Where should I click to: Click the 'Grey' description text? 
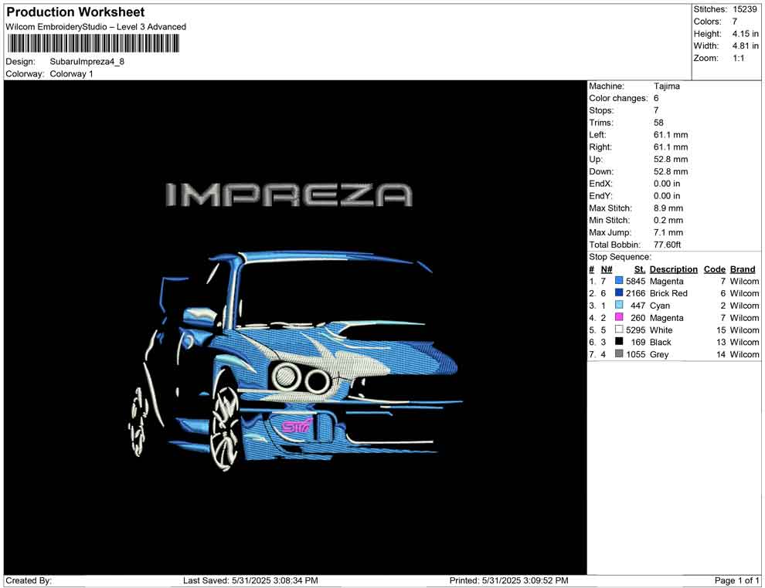[659, 354]
